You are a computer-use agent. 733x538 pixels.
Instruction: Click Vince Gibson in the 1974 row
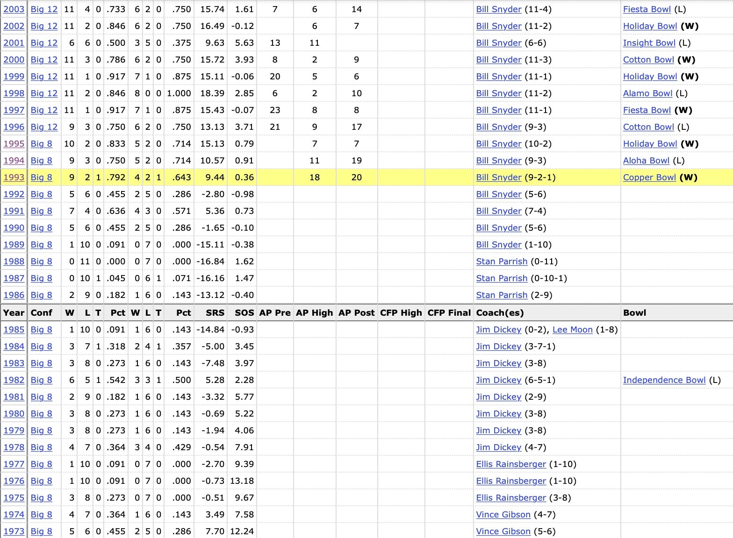click(503, 515)
